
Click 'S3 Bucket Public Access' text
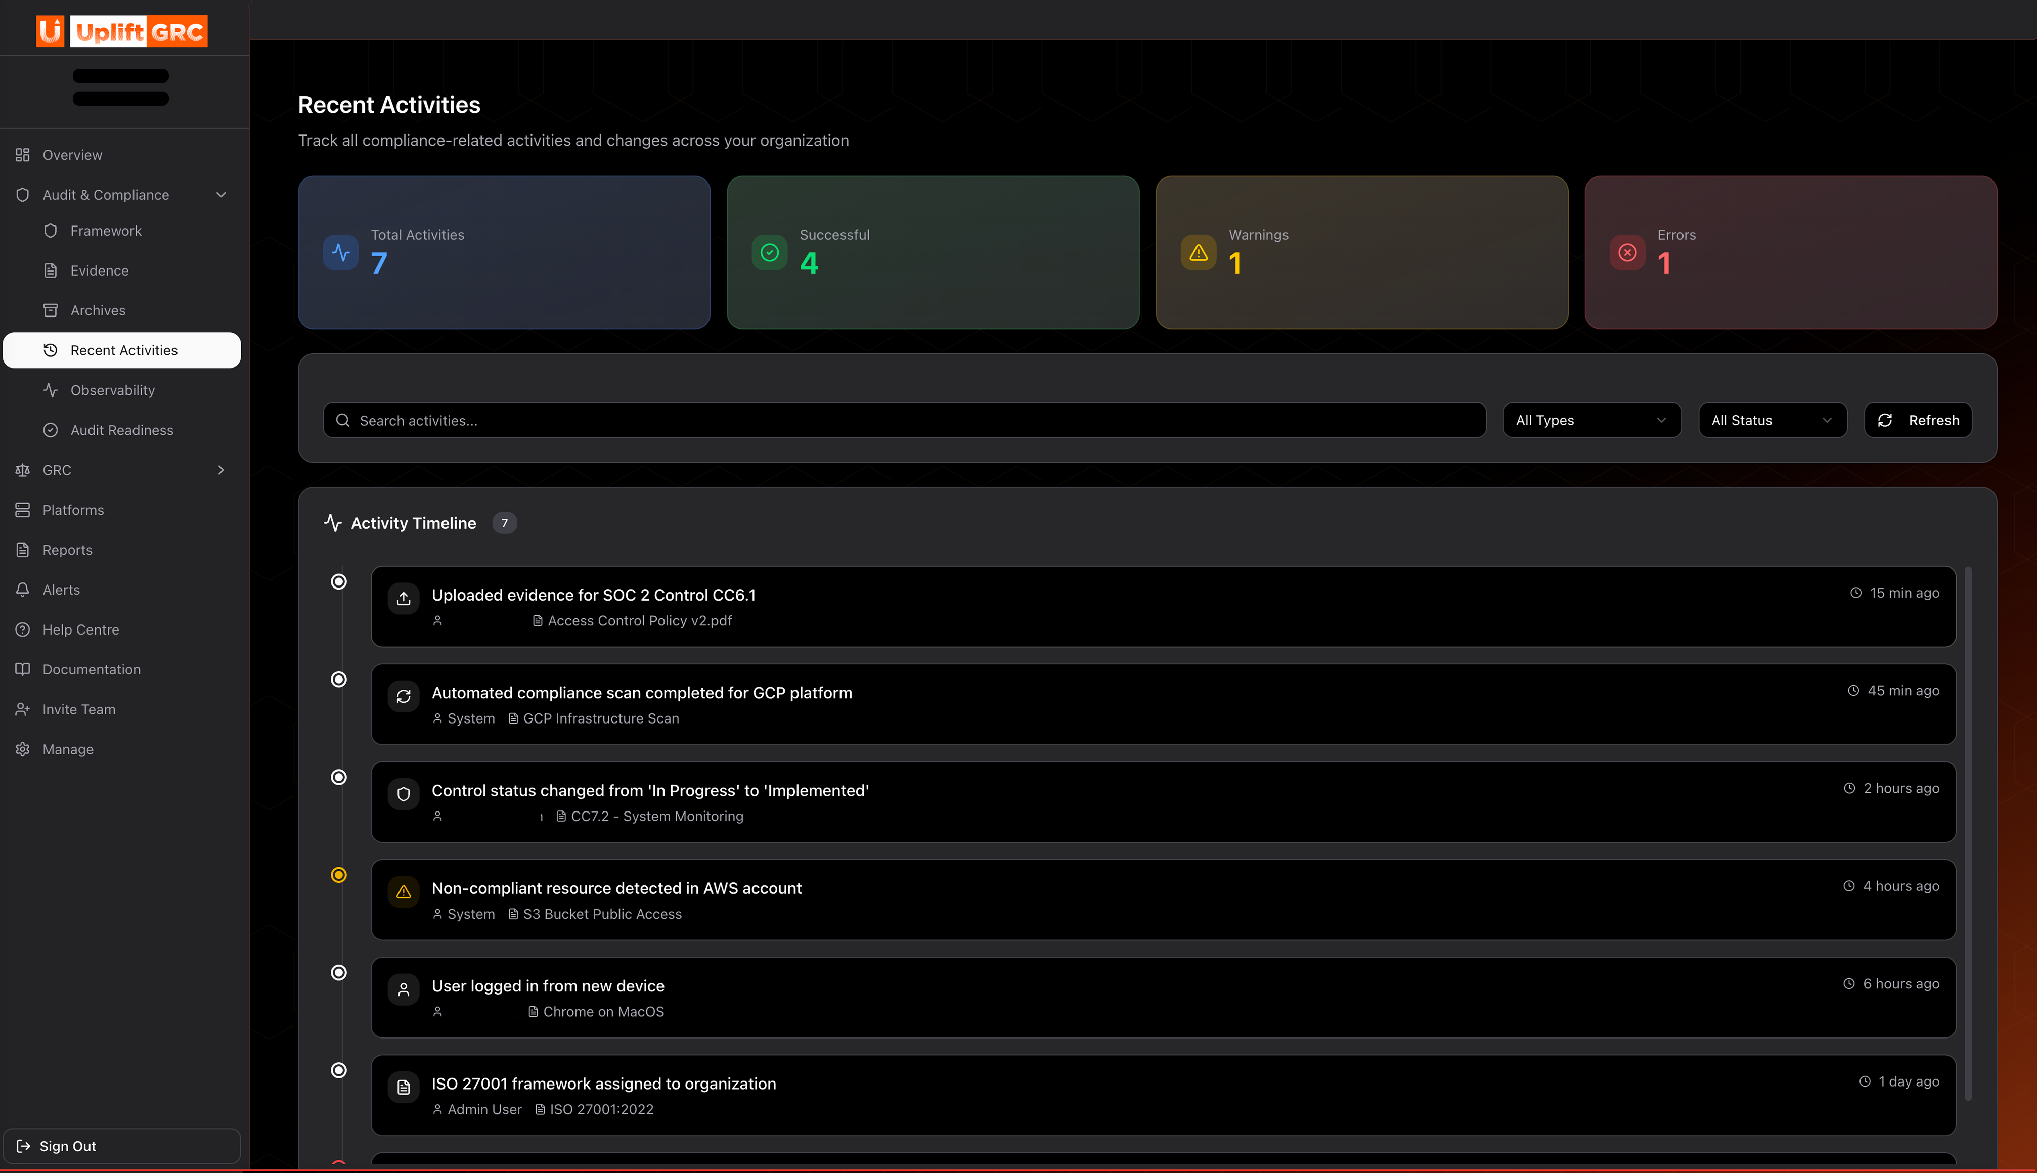[x=603, y=914]
